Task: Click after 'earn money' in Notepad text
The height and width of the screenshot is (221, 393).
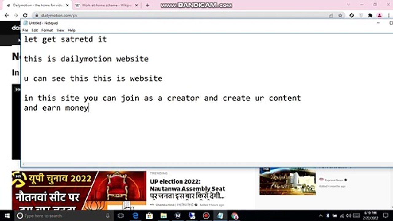Action: (89, 108)
